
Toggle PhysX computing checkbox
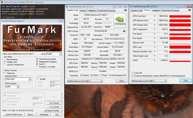click(x=101, y=75)
